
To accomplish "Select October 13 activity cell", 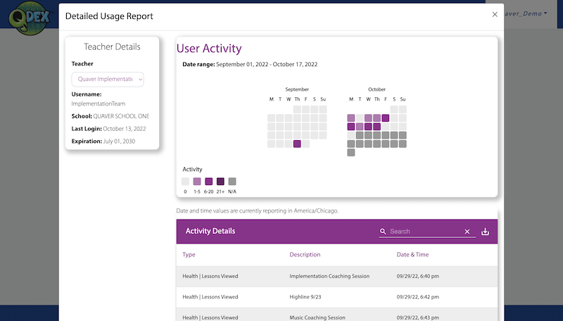I will [x=377, y=127].
